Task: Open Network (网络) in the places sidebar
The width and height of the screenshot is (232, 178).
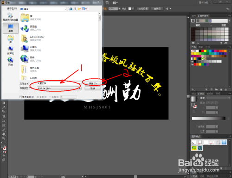Action: click(11, 62)
